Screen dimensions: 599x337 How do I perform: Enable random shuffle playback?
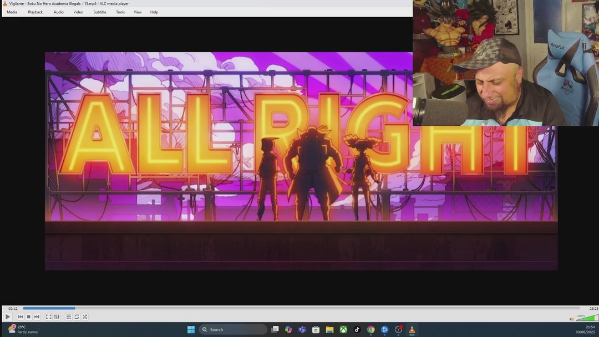click(84, 316)
